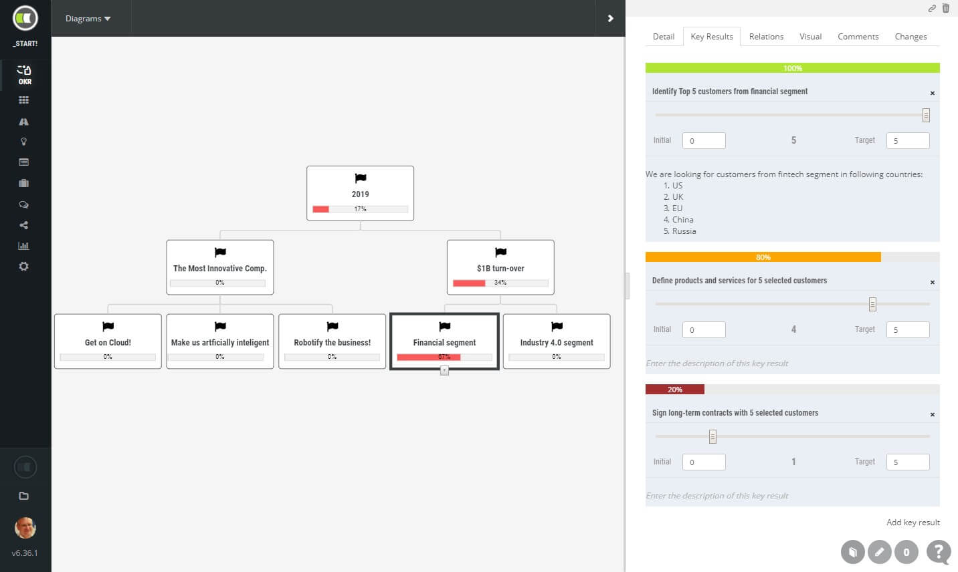This screenshot has width=958, height=572.
Task: Click the v6.36.1 version label
Action: coord(25,553)
